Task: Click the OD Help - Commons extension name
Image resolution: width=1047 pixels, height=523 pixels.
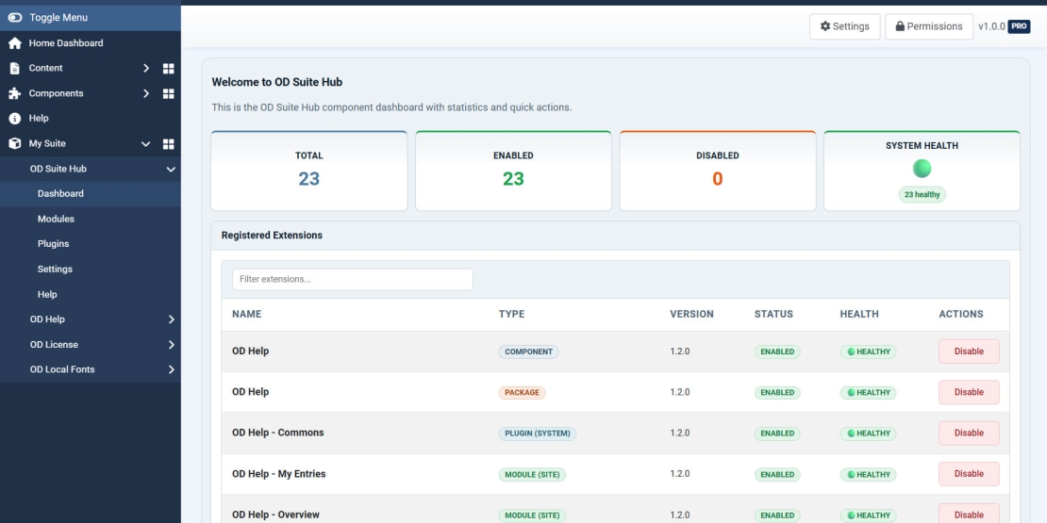Action: point(277,433)
